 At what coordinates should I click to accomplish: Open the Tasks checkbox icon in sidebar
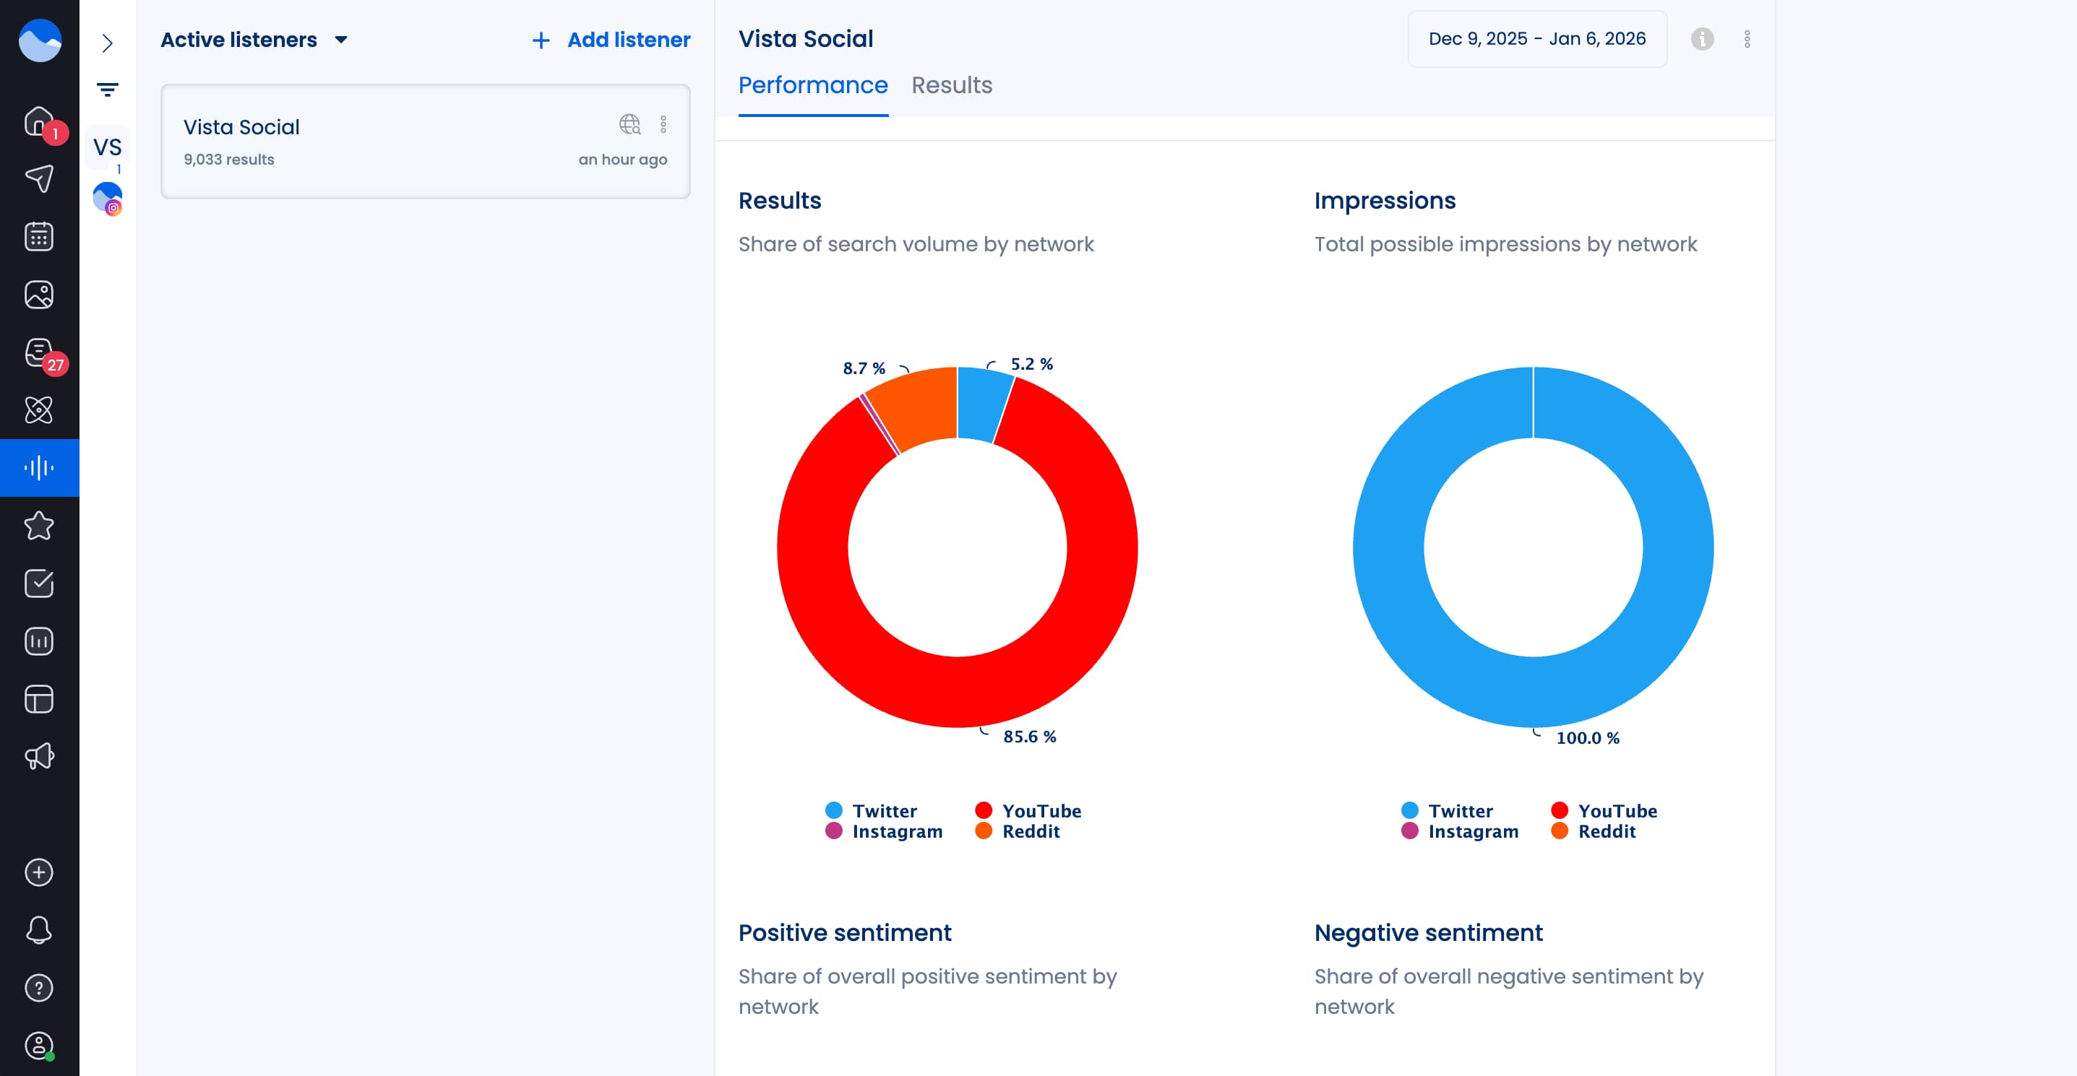pyautogui.click(x=39, y=583)
